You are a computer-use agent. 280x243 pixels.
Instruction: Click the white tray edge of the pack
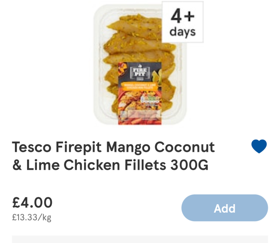tap(98, 81)
